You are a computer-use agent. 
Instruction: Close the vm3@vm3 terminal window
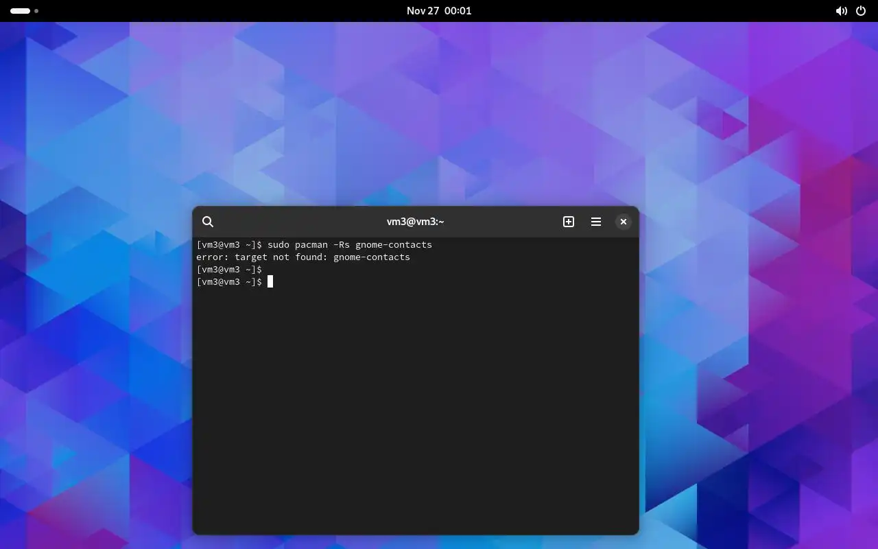[x=623, y=222]
